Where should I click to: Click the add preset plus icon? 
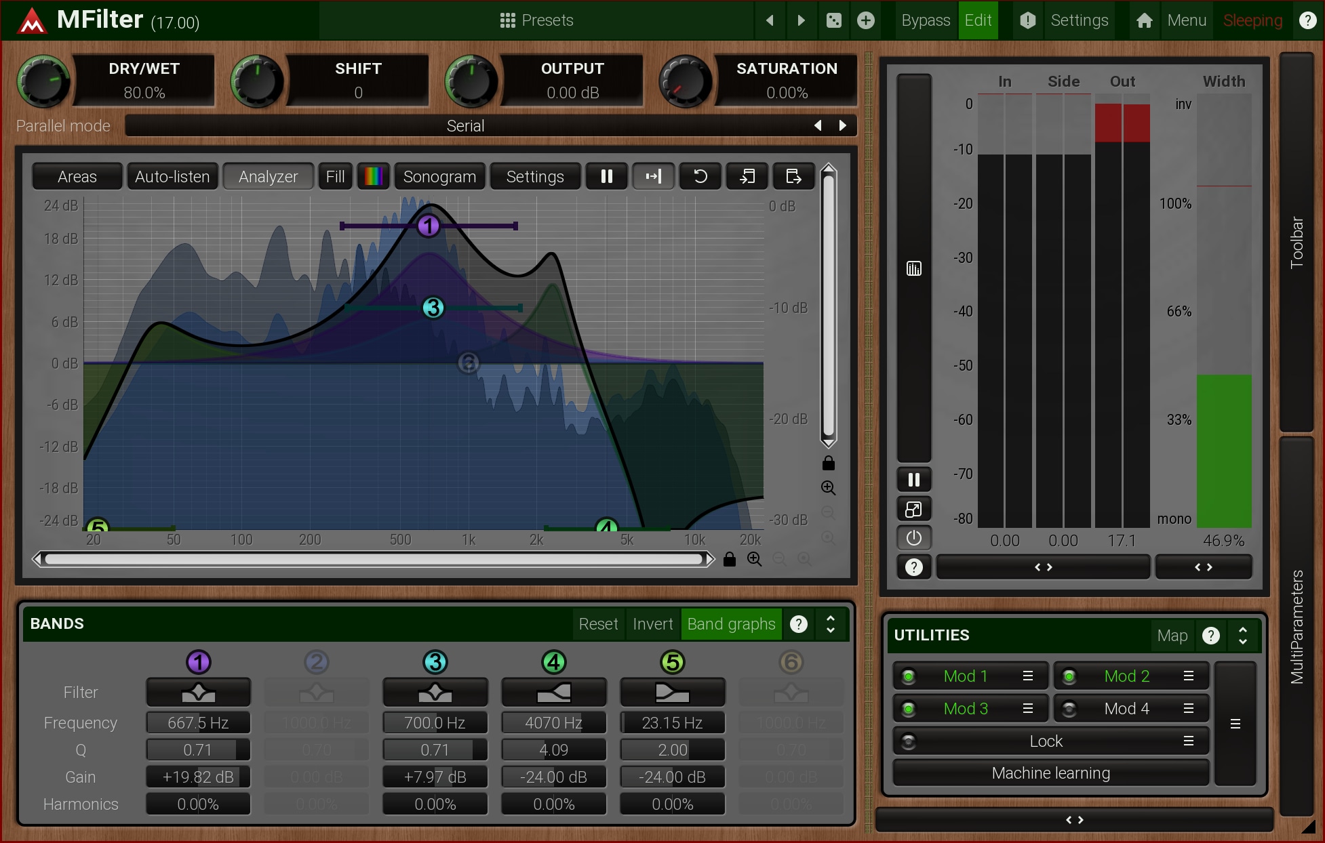(866, 20)
